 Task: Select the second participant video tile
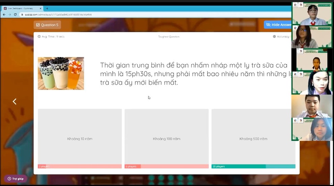coord(312,37)
